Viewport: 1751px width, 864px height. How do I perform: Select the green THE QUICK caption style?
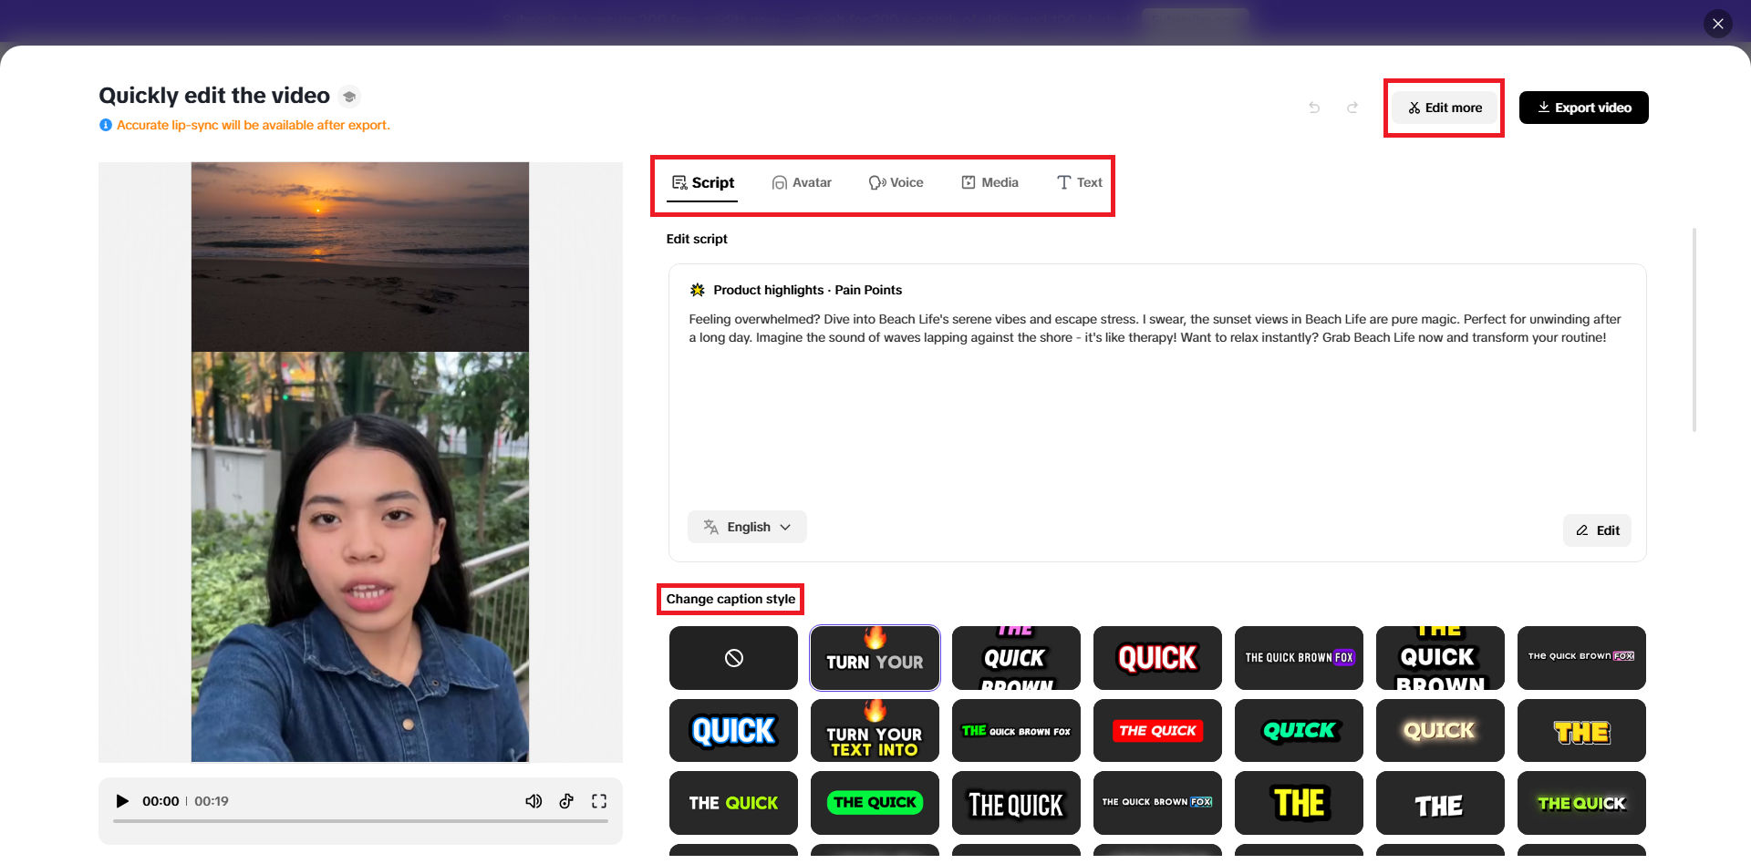coord(875,803)
